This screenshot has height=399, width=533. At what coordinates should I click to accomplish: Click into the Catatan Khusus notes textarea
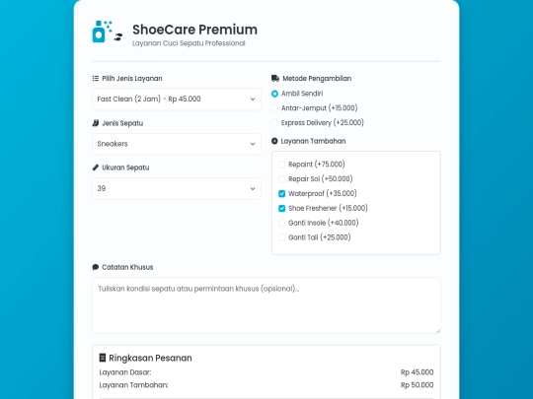tap(266, 305)
